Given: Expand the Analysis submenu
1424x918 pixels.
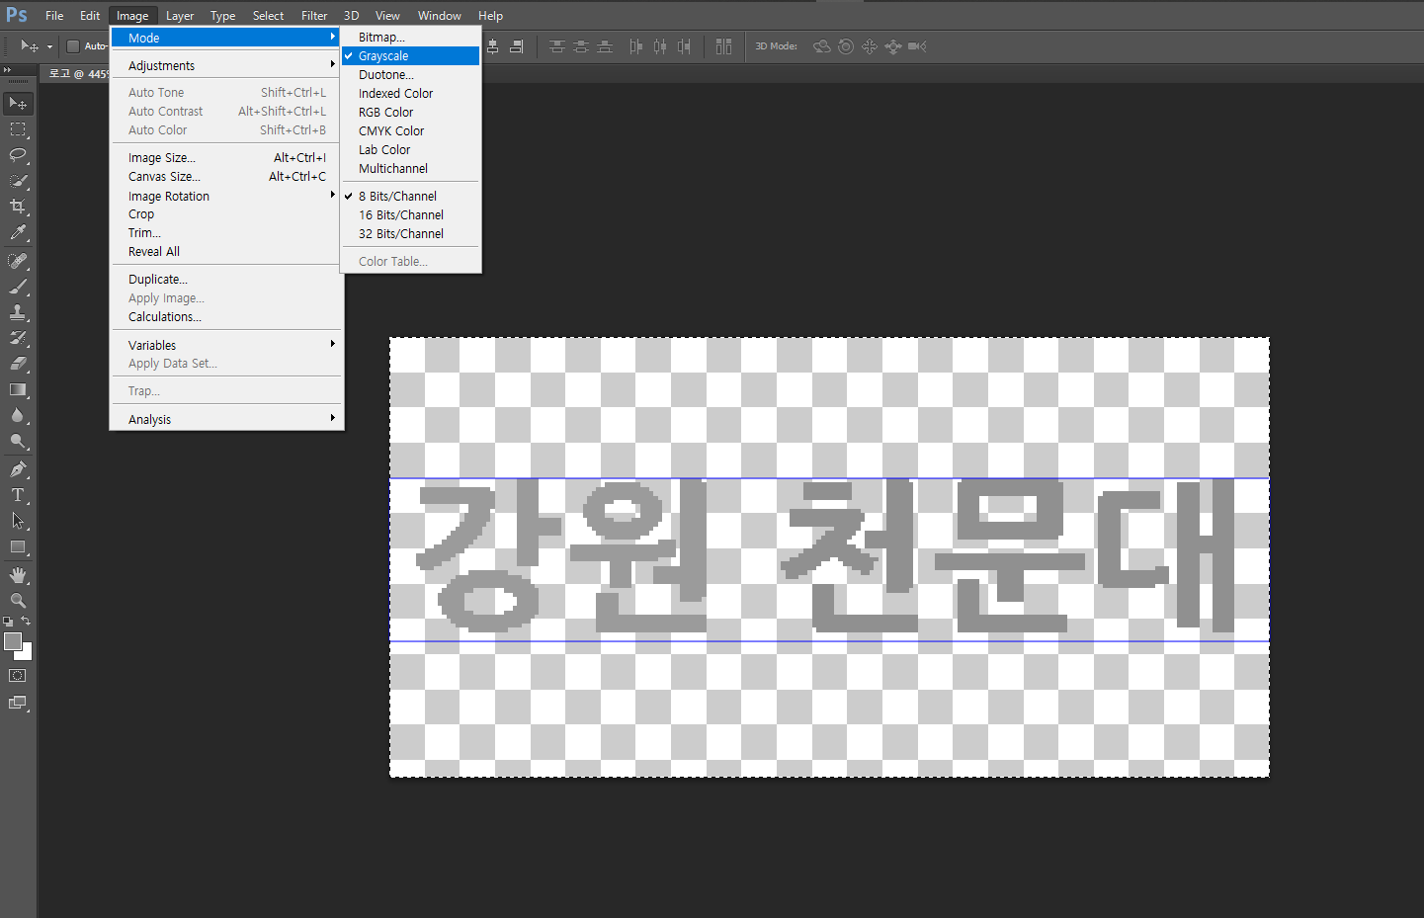Looking at the screenshot, I should (225, 419).
